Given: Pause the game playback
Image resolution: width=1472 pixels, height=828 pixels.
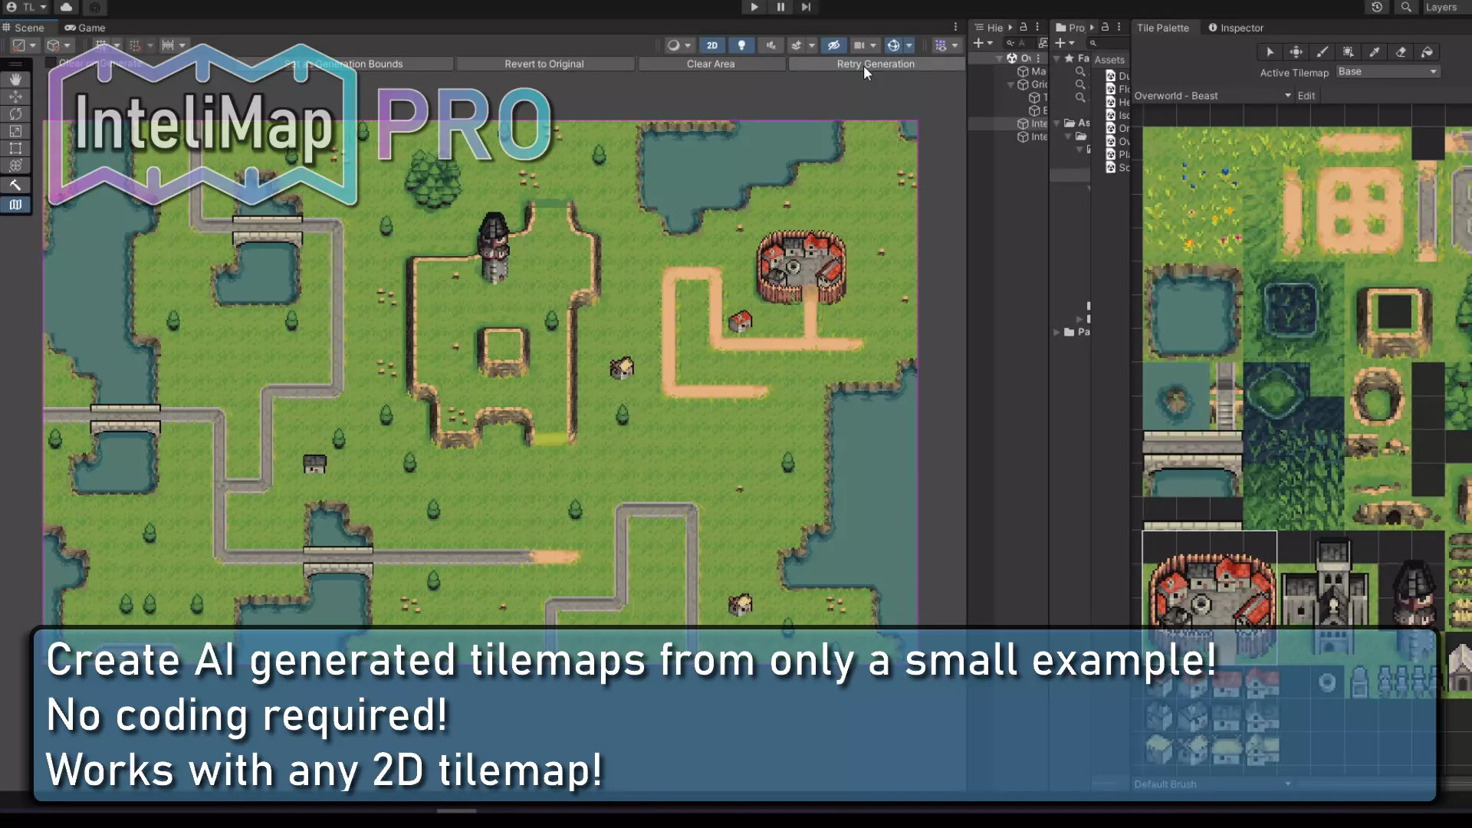Looking at the screenshot, I should [x=780, y=7].
